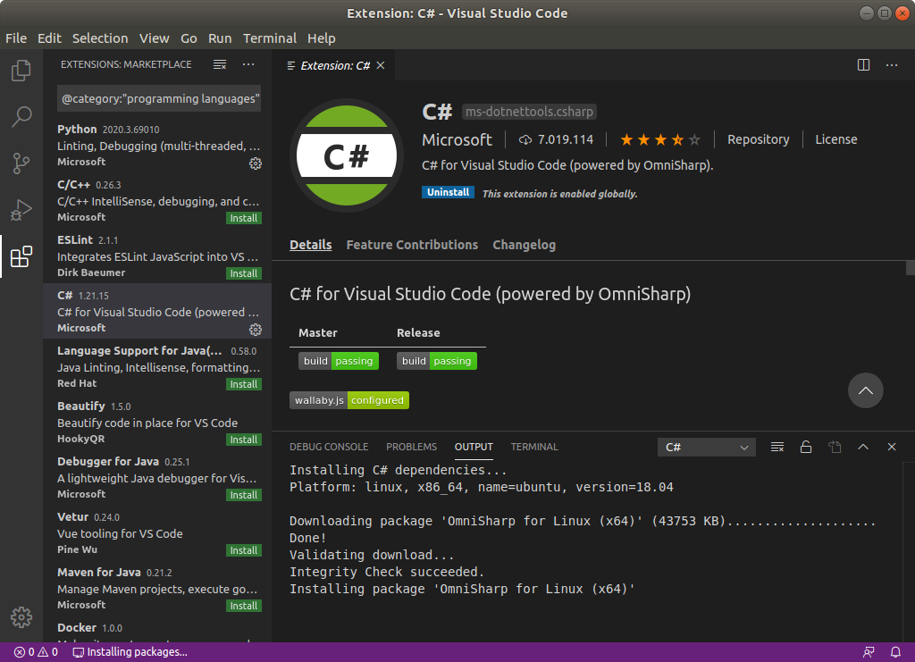
Task: Switch to the Problems tab
Action: (x=411, y=447)
